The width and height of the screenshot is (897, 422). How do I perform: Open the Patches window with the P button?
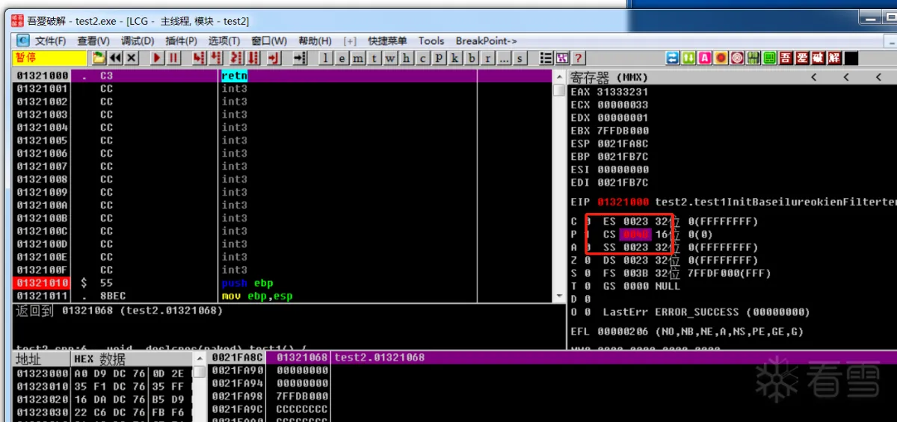[x=439, y=58]
